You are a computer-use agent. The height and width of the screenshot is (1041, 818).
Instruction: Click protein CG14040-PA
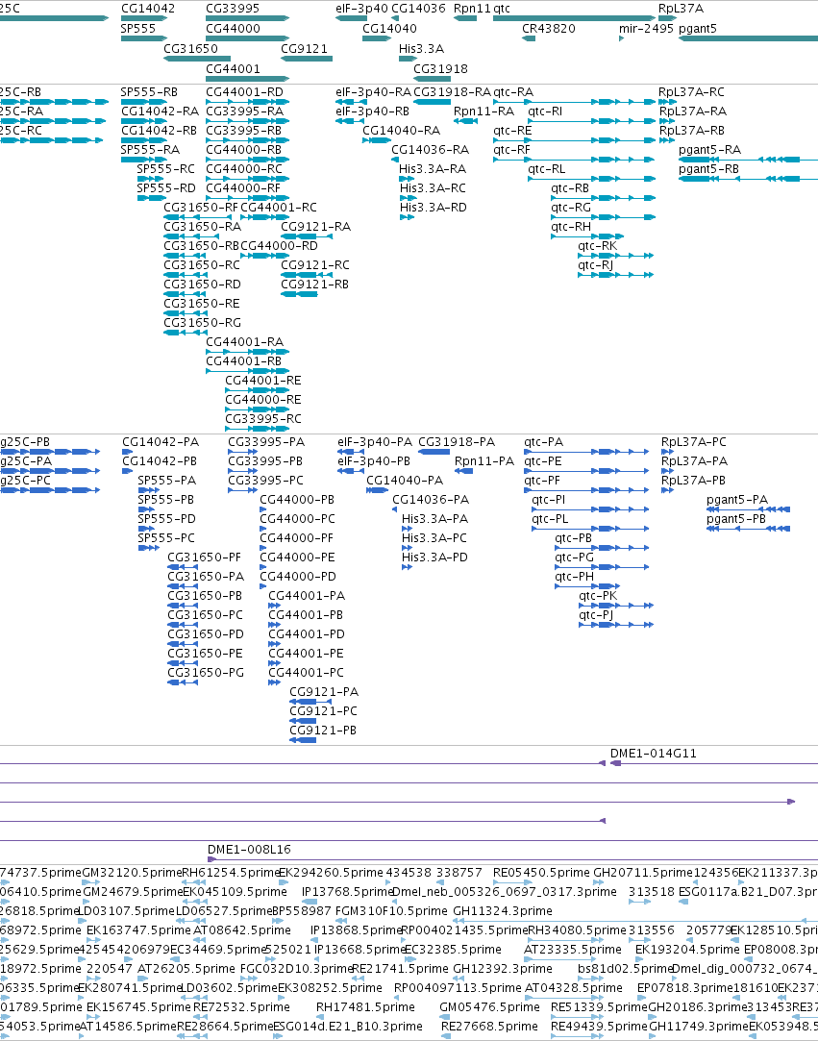click(405, 481)
